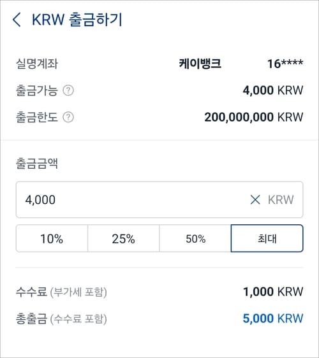319x358 pixels.
Task: Tap the 실명계좌 label
Action: click(x=37, y=64)
